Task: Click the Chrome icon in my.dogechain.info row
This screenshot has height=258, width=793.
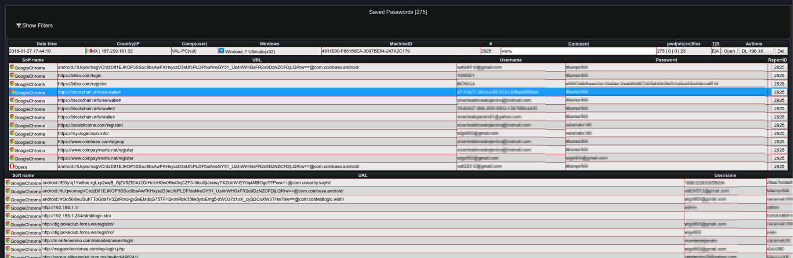Action: [12, 133]
